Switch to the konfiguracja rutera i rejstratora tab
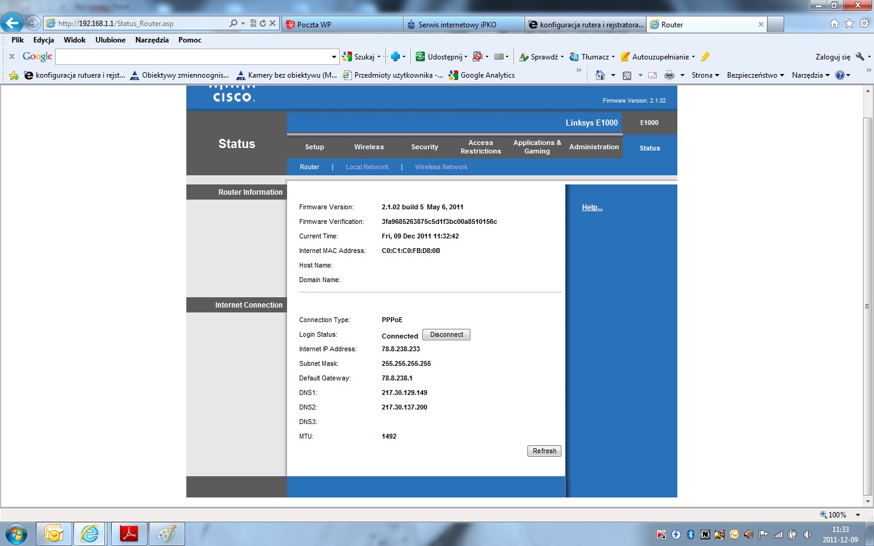Screen dimensions: 874x546 [x=585, y=24]
